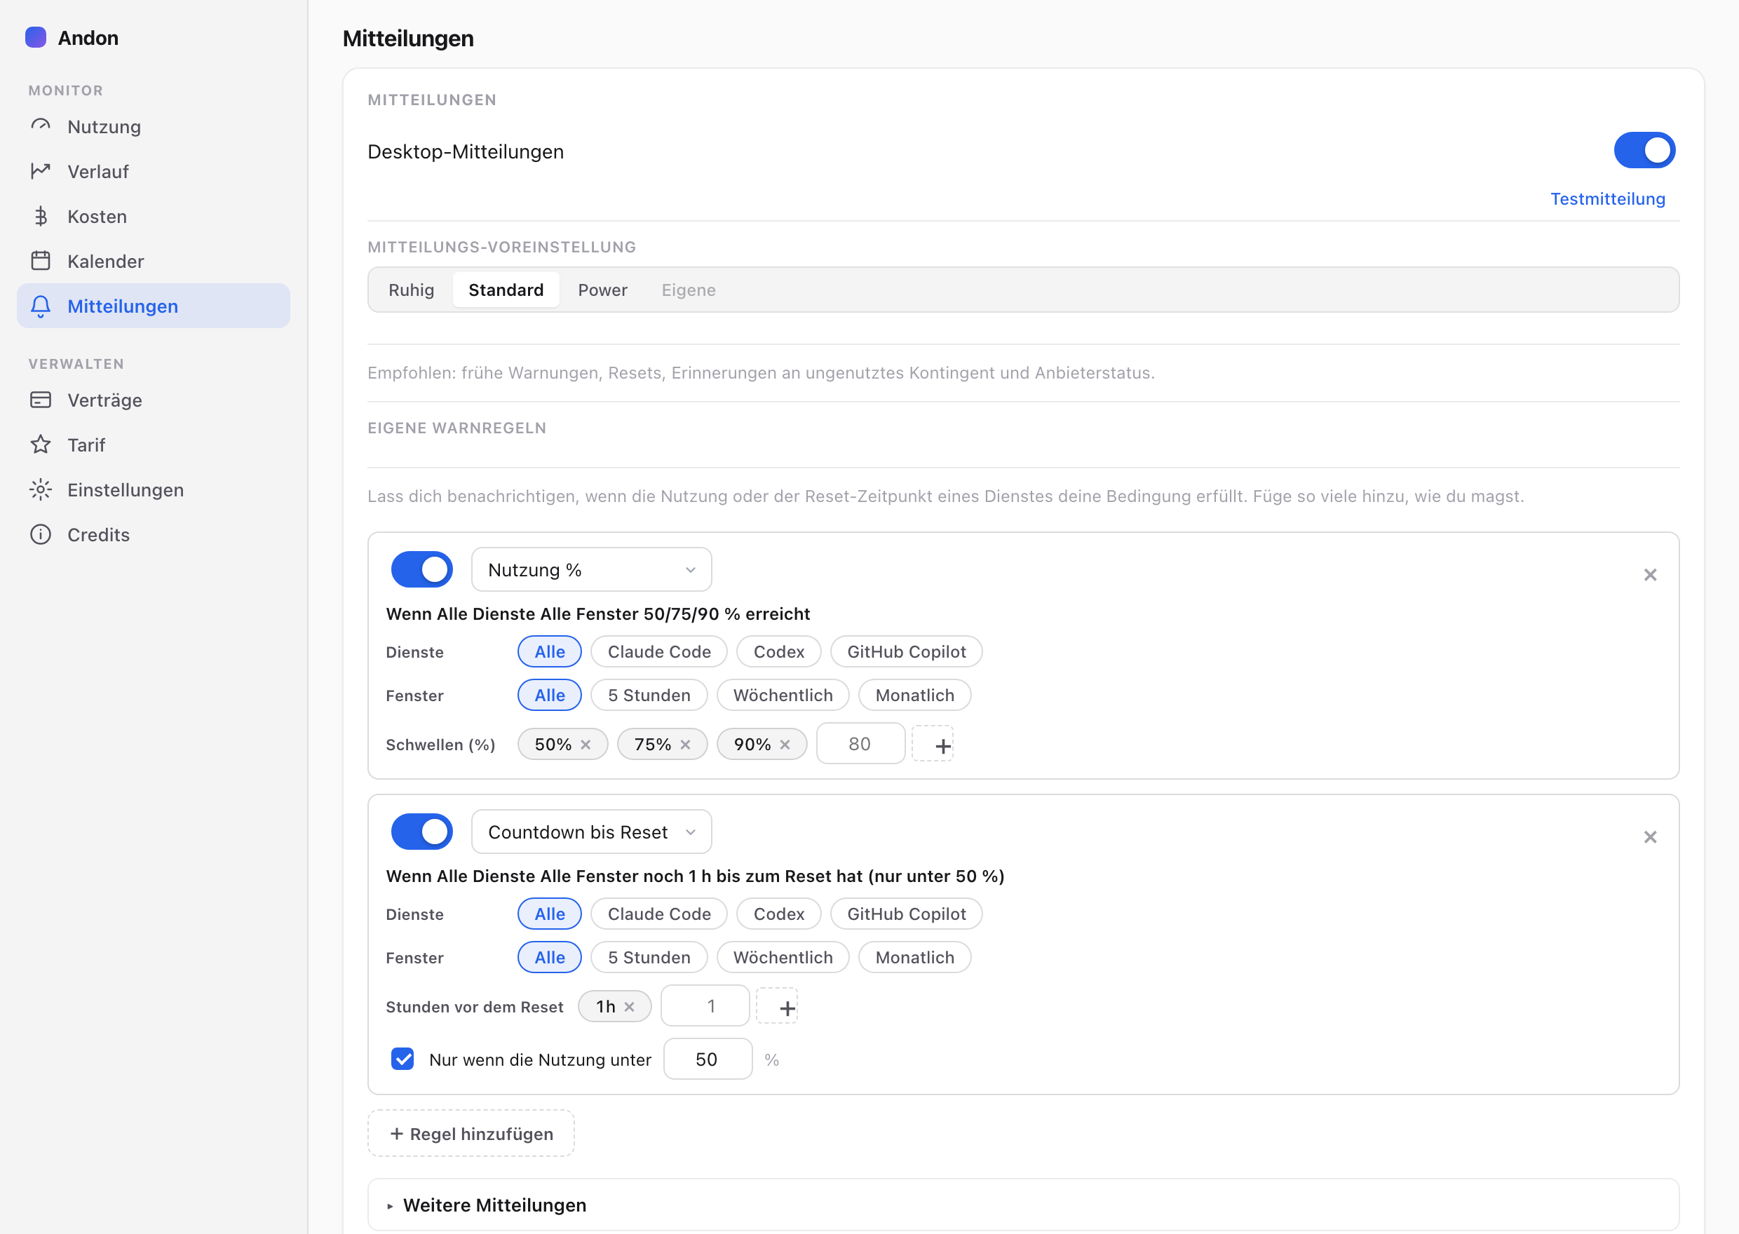The height and width of the screenshot is (1234, 1739).
Task: Go to Tarif page
Action: coord(154,445)
